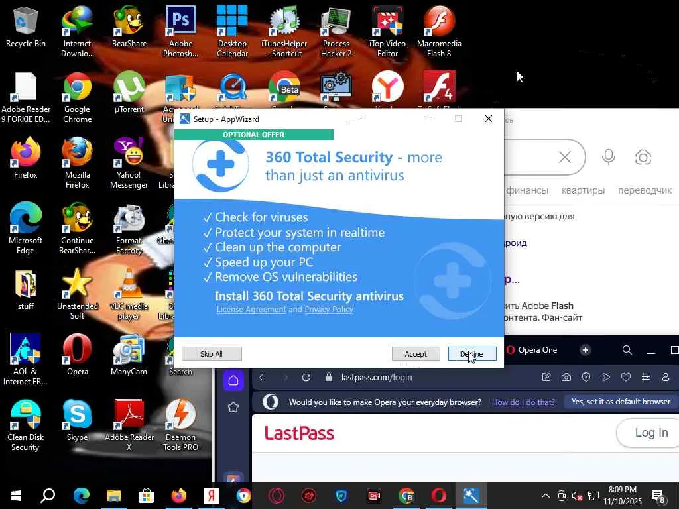The height and width of the screenshot is (509, 679).
Task: Open Yahoo! Messenger desktop icon
Action: coord(129,163)
